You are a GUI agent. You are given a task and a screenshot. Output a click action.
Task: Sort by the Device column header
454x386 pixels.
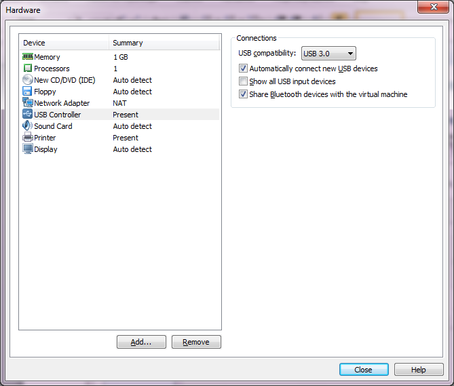(64, 43)
